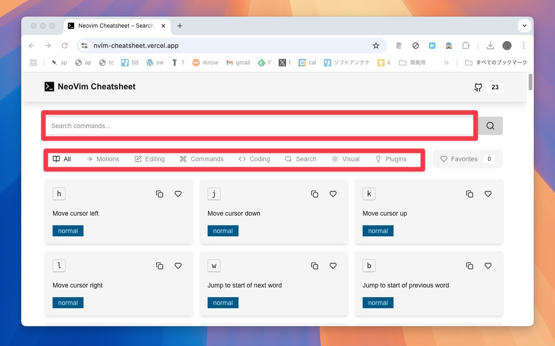Open a new browser tab
The image size is (555, 346).
tap(180, 26)
